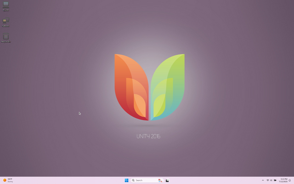
Task: Show hidden system tray icons
Action: [x=263, y=180]
